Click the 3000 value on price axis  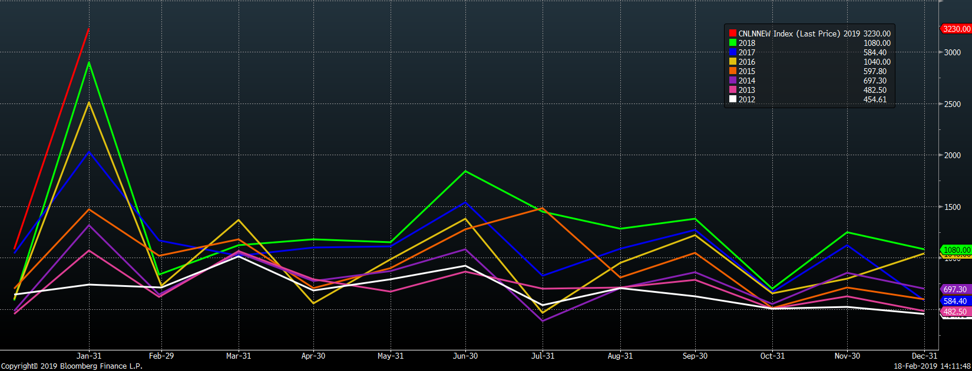point(953,52)
